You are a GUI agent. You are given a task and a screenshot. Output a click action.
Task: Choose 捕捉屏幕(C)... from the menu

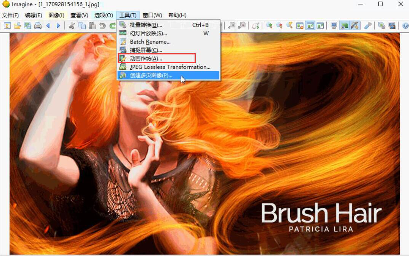[168, 50]
